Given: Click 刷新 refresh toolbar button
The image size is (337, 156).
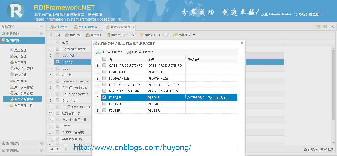Looking at the screenshot, I should [55, 35].
